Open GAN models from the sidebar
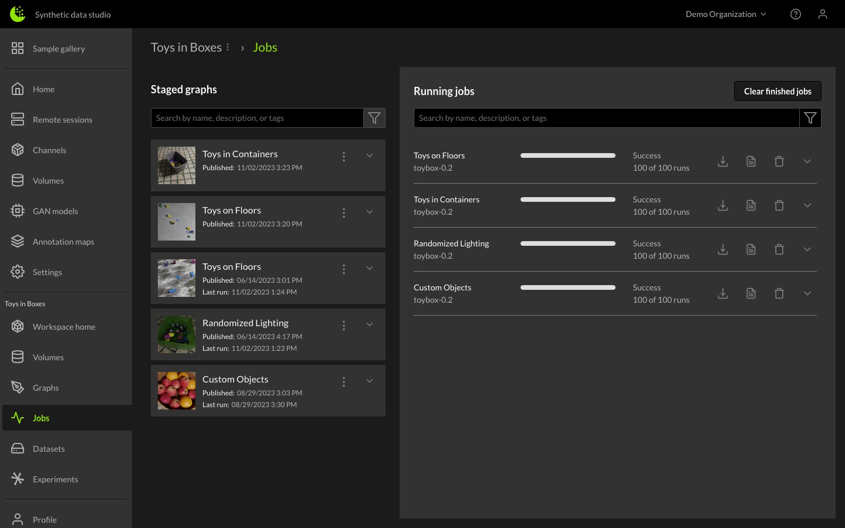 click(55, 211)
